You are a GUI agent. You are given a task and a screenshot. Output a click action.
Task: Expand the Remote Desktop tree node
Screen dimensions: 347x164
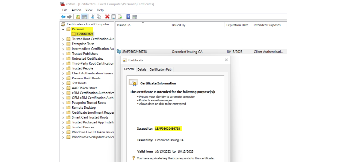click(x=63, y=107)
